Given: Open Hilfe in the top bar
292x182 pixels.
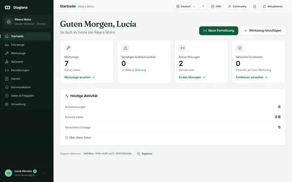Looking at the screenshot, I should coord(216,6).
